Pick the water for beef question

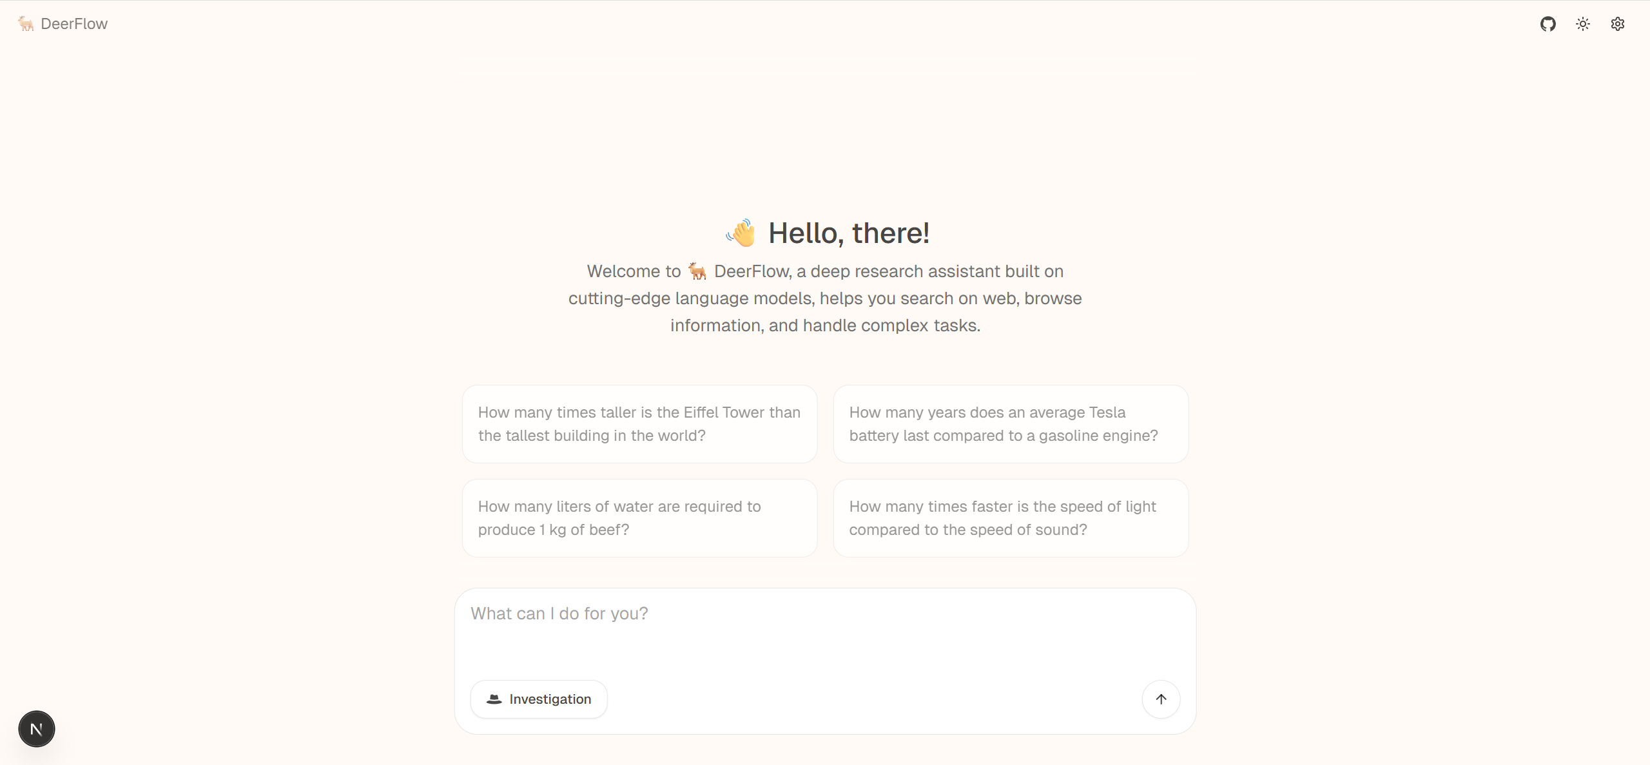639,518
